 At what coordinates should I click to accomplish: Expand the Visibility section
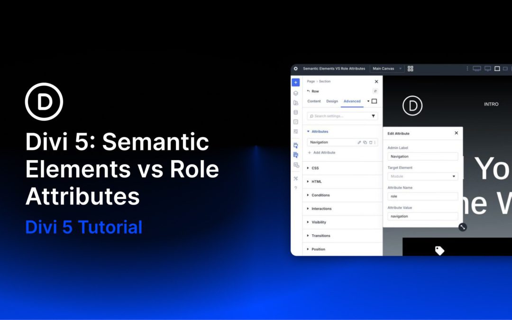(x=342, y=222)
